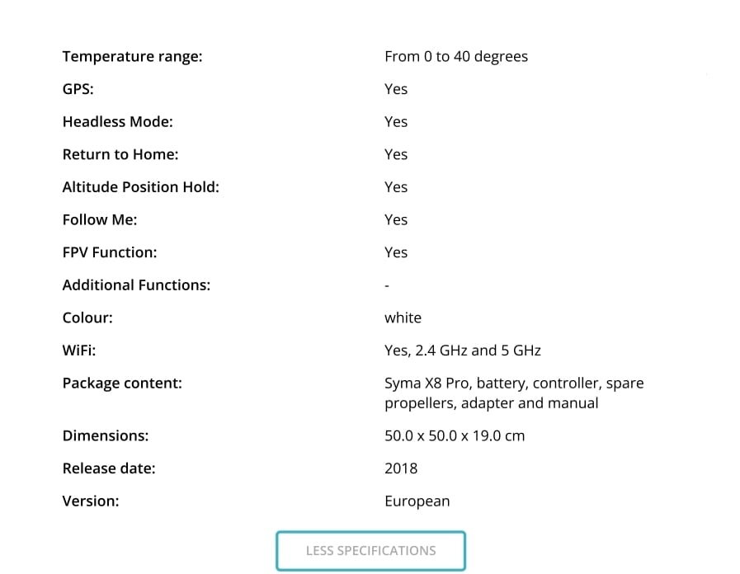Click the WiFi label

[x=79, y=351]
